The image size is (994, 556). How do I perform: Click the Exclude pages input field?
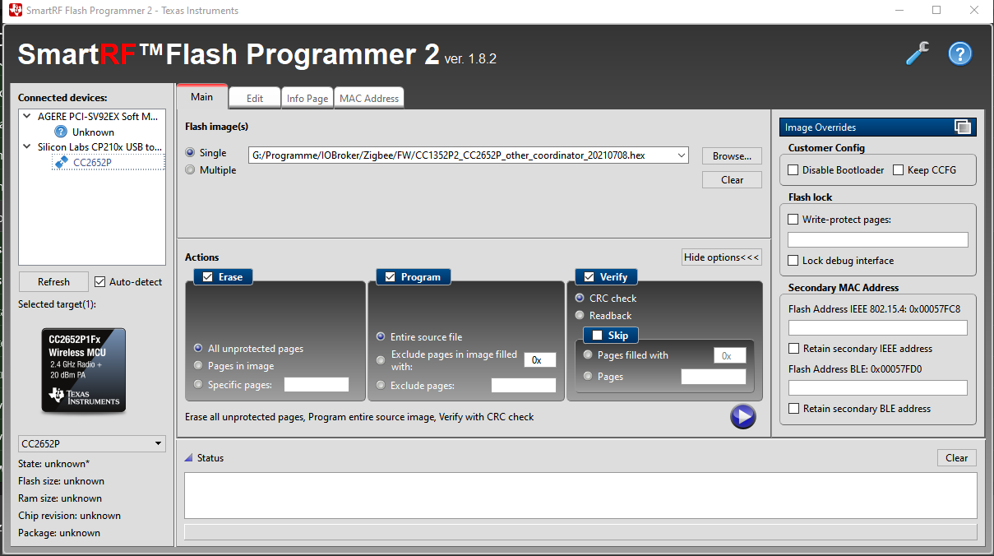tap(524, 386)
